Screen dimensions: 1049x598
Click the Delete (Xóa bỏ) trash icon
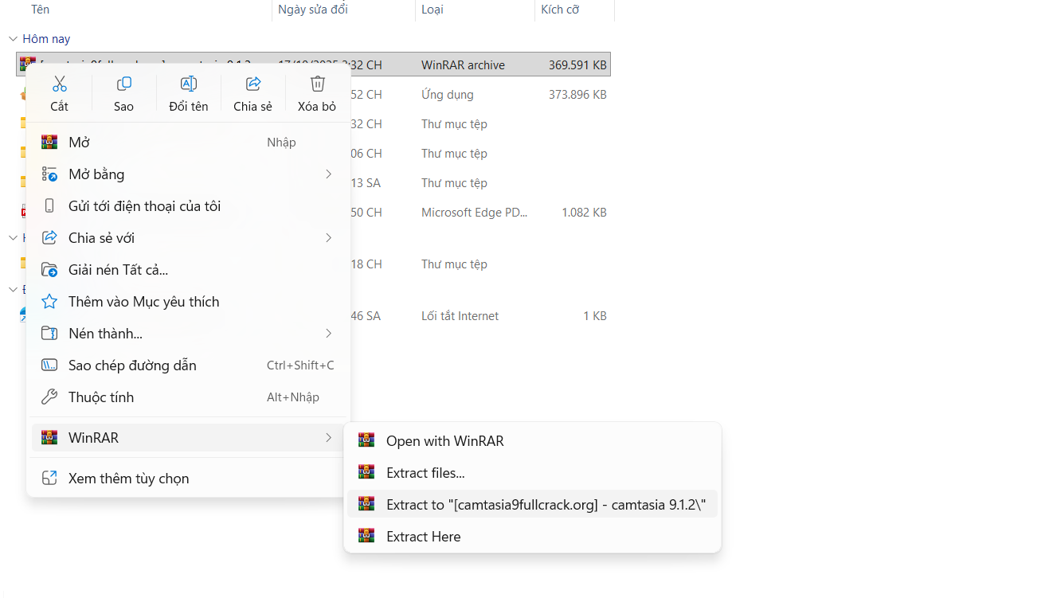pos(317,84)
